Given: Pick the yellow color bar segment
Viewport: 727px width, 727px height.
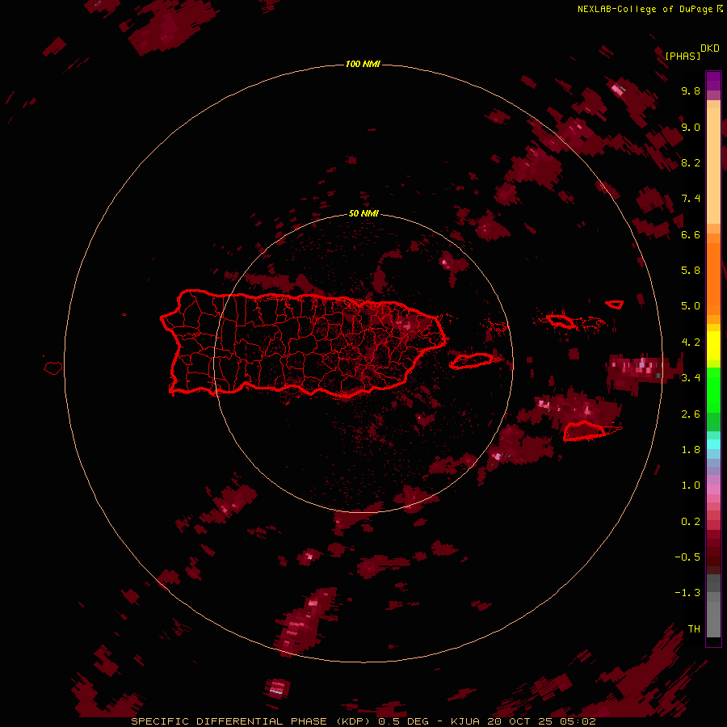Looking at the screenshot, I should 713,346.
